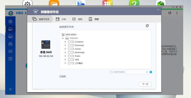Open the Sync sidebar icon
The image size is (191, 98).
(10, 36)
